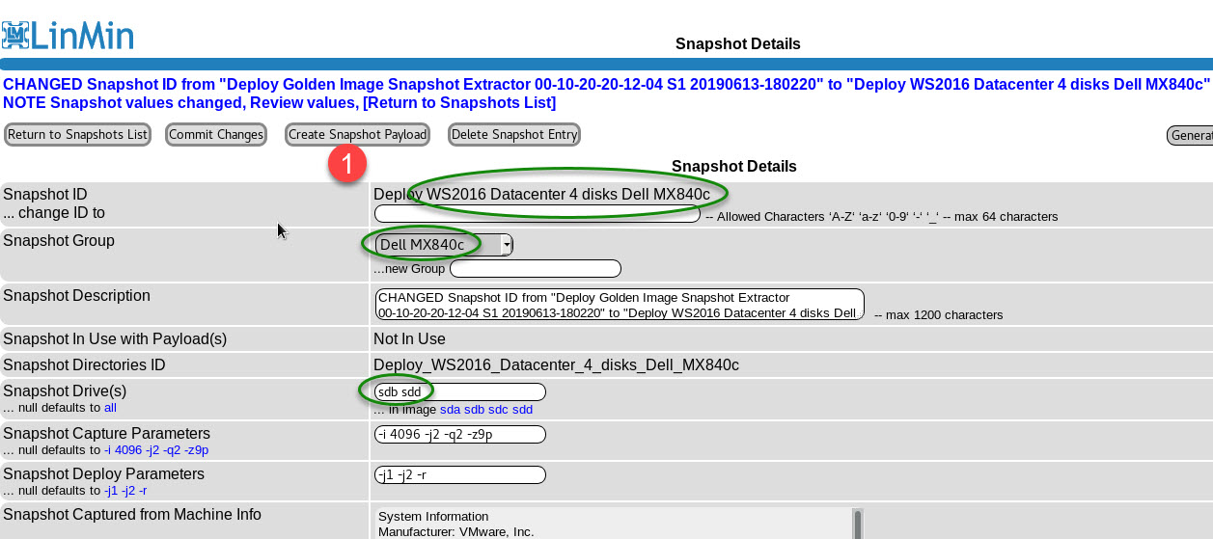Click the red number 1 marker

point(346,163)
